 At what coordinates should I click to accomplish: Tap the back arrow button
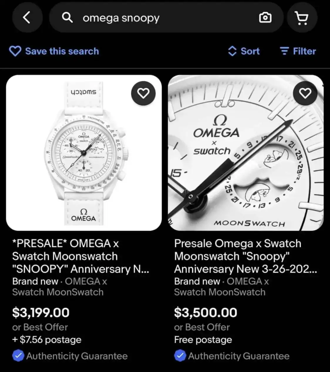pos(27,18)
